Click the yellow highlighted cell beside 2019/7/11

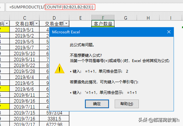[5, 107]
